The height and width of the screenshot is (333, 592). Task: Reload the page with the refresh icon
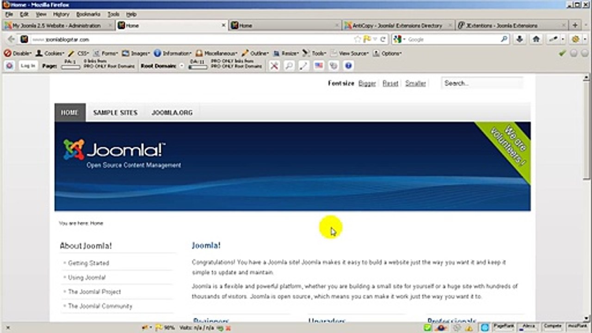[383, 39]
